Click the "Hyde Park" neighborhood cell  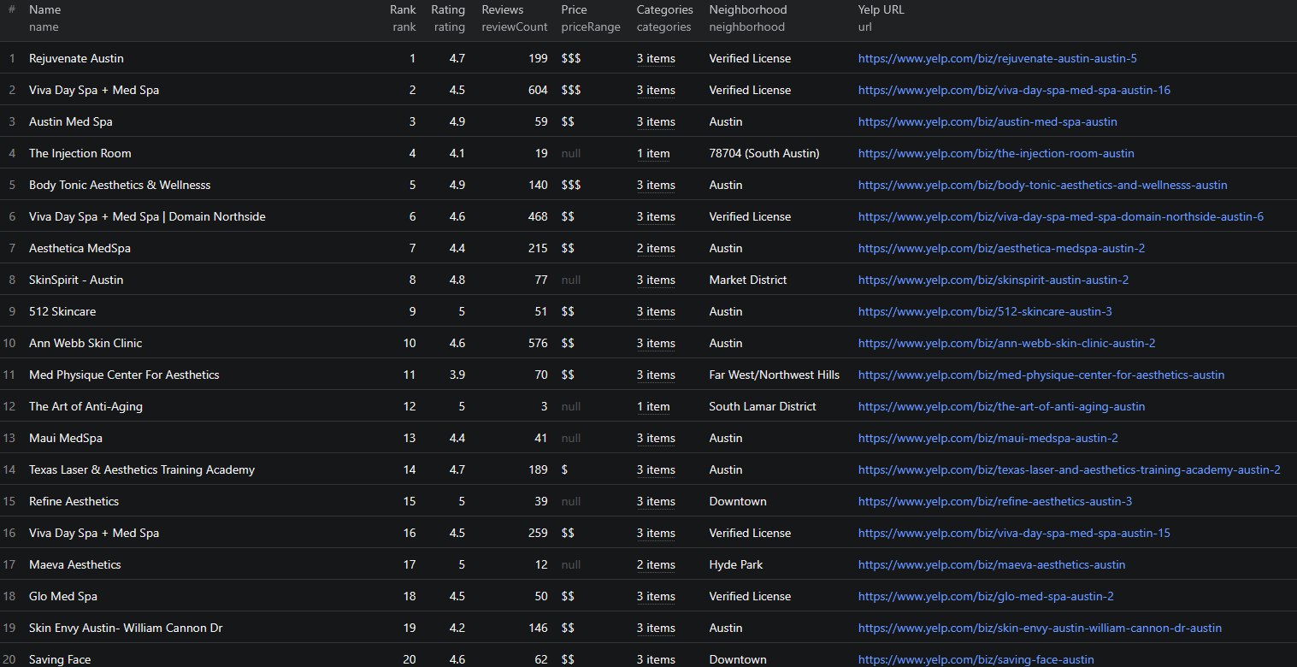[x=736, y=564]
